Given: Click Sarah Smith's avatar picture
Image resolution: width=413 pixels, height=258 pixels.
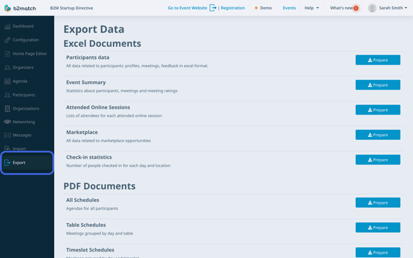Looking at the screenshot, I should click(x=372, y=8).
